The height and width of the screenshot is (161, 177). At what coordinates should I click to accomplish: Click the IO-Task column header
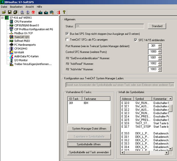[x=75, y=99]
